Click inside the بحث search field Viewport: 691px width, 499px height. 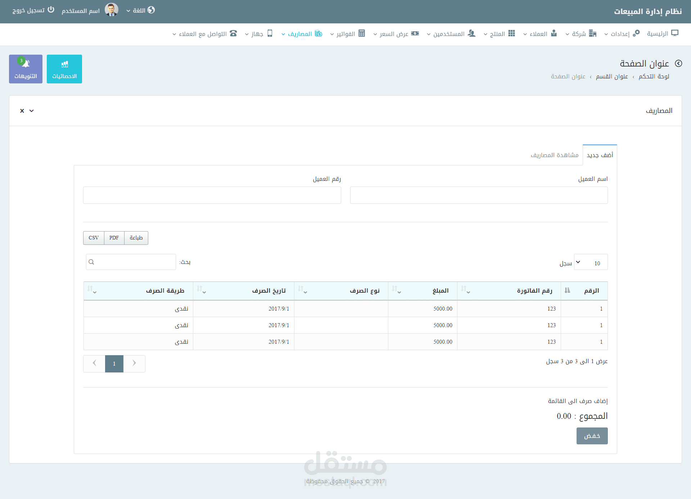131,262
